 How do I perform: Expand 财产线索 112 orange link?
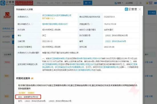(x=49, y=19)
